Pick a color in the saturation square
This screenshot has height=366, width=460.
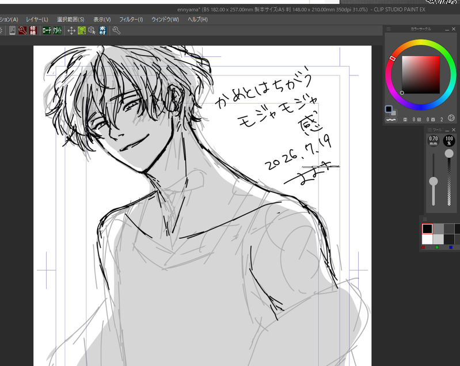[x=421, y=75]
